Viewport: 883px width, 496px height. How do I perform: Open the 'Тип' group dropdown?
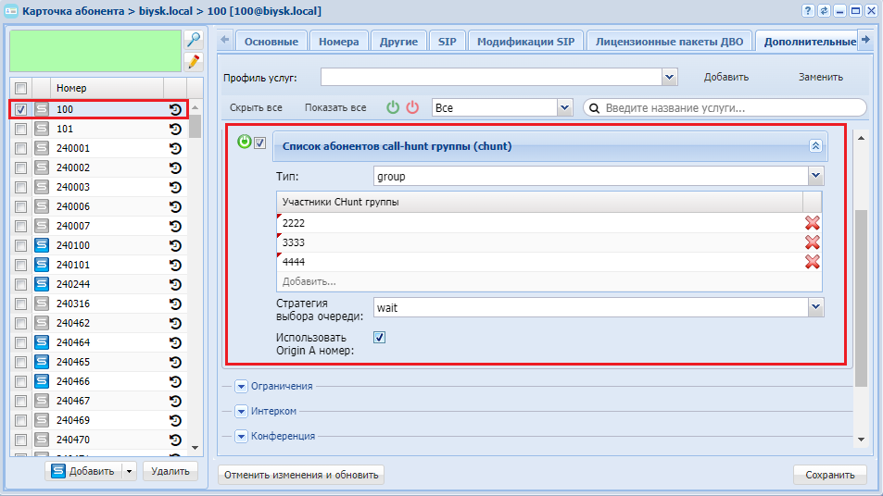[x=814, y=175]
